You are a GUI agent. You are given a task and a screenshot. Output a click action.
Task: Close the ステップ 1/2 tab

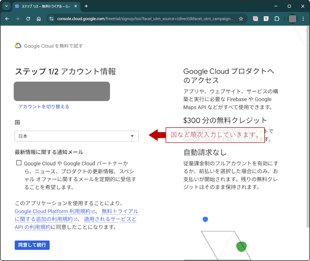click(x=75, y=6)
